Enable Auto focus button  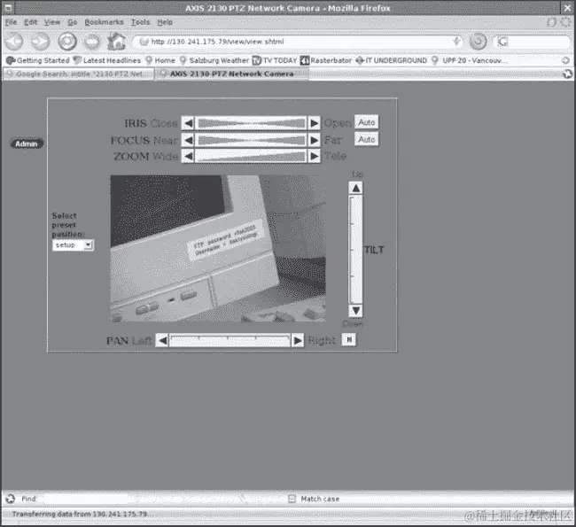point(366,139)
